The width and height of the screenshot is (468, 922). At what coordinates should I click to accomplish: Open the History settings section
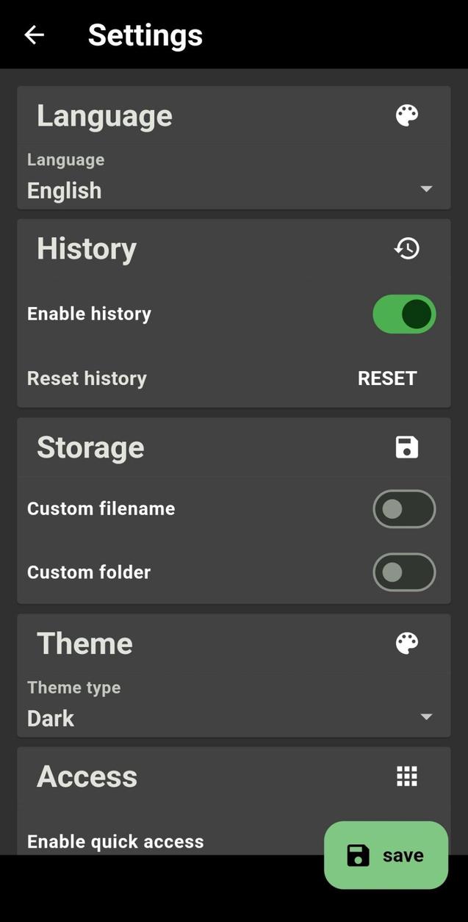tap(86, 248)
